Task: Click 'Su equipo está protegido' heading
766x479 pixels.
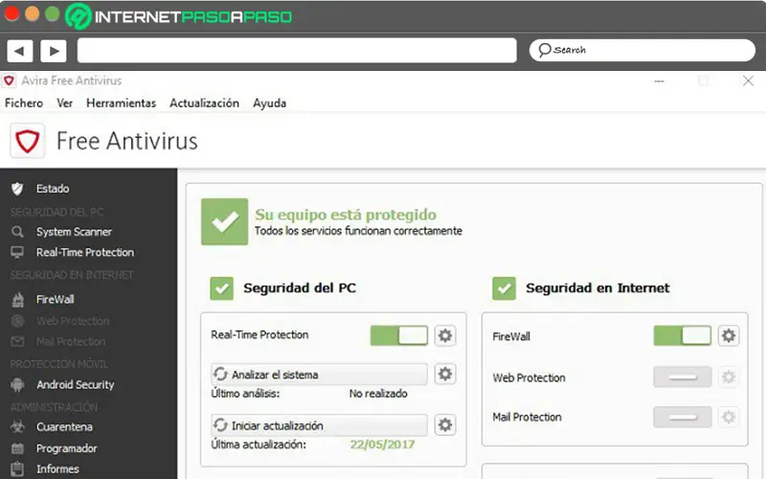Action: pyautogui.click(x=346, y=215)
